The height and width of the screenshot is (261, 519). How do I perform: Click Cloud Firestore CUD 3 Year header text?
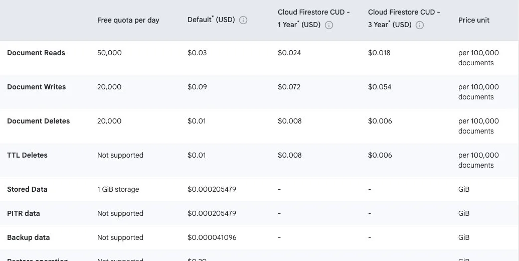tap(404, 19)
